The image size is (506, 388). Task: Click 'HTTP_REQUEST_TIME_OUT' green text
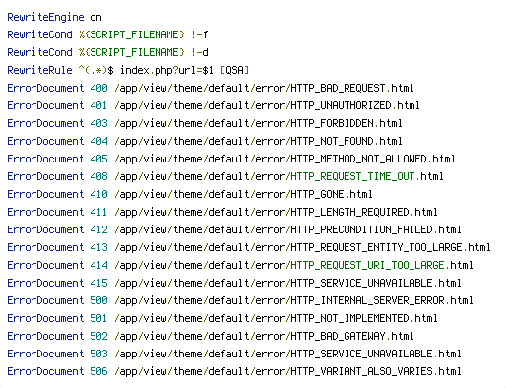point(352,176)
